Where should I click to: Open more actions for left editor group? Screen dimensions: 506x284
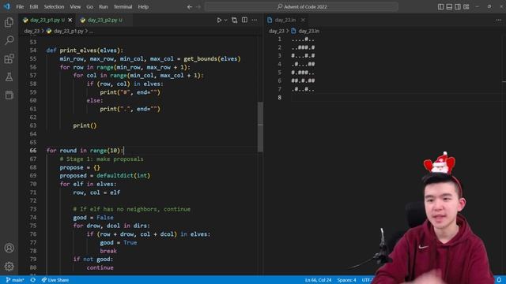click(x=255, y=20)
